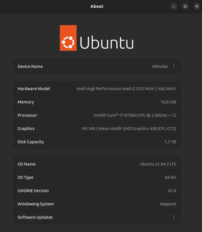Viewport: 202px width, 232px height.
Task: Click the 1,5 TB disk value
Action: (170, 142)
